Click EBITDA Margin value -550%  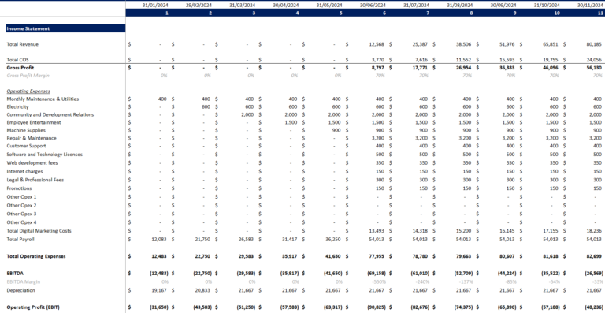point(378,281)
